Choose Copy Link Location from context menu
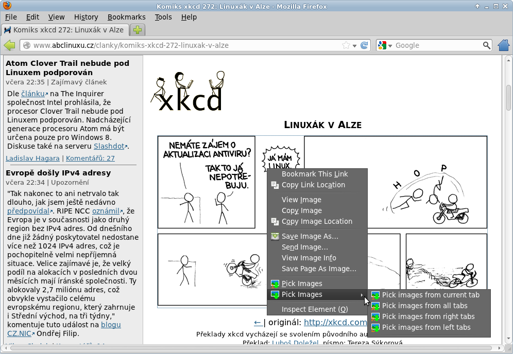Viewport: 513px width, 354px height. pos(317,185)
